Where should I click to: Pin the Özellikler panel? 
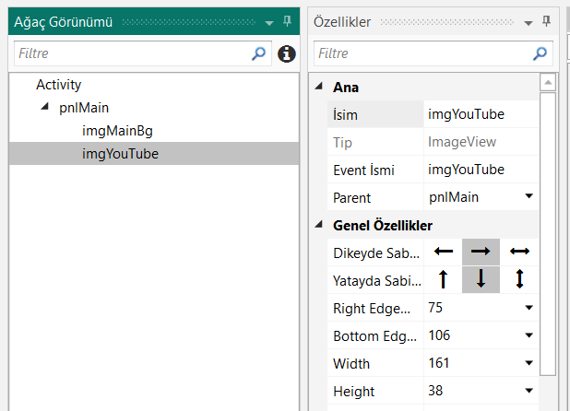click(x=547, y=21)
